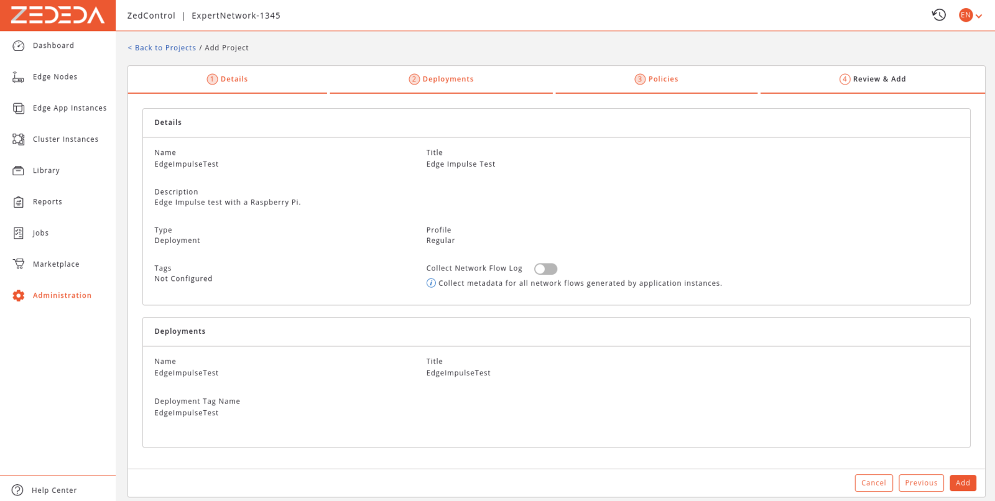Click step 4 circle icon for Review
Screen dimensions: 995x501
click(845, 80)
